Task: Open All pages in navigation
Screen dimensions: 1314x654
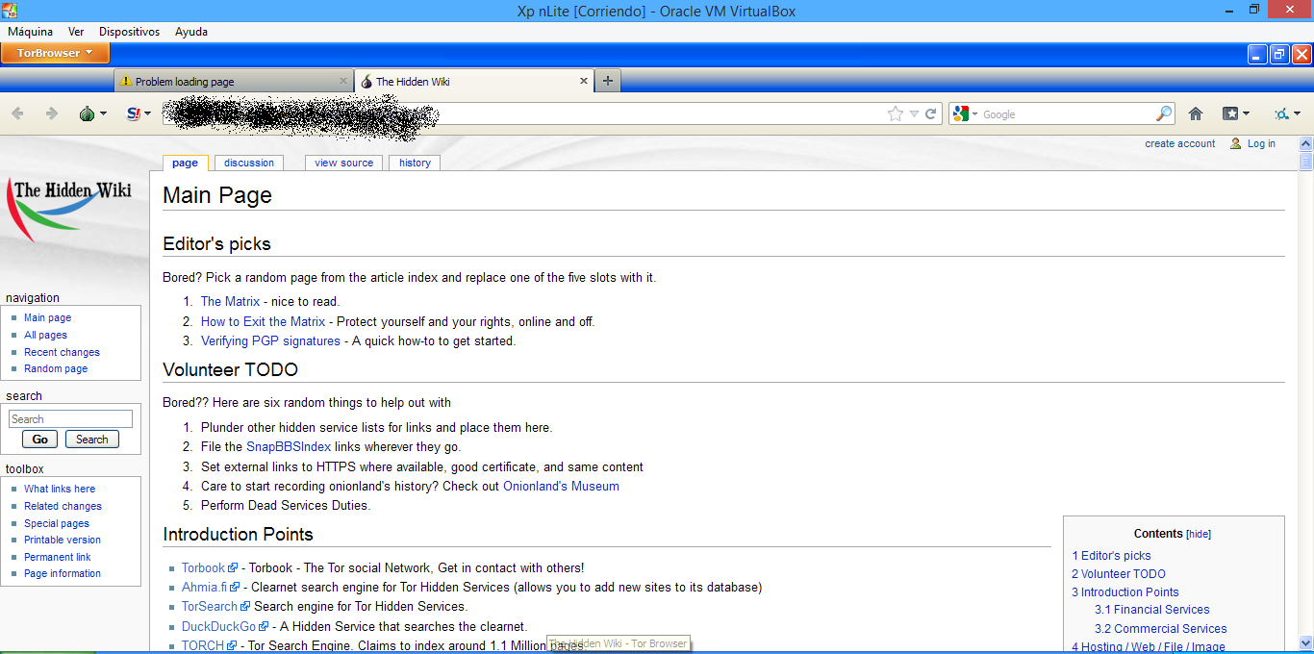Action: [45, 335]
